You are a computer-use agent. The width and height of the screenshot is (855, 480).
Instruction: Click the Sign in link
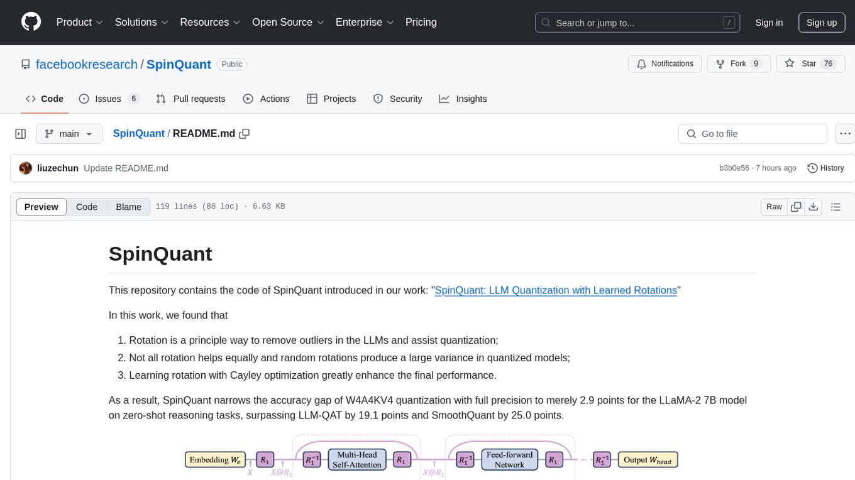[x=769, y=23]
